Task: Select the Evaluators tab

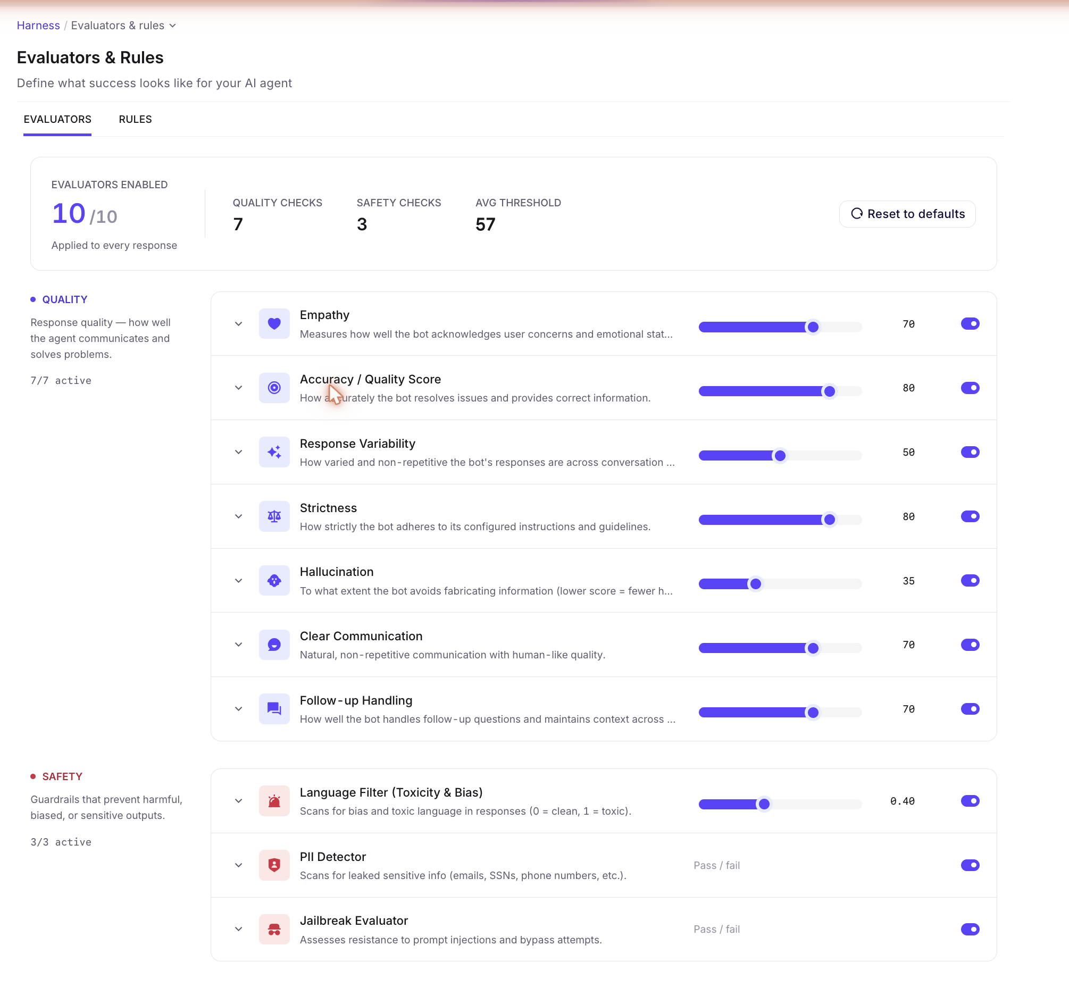Action: (57, 119)
